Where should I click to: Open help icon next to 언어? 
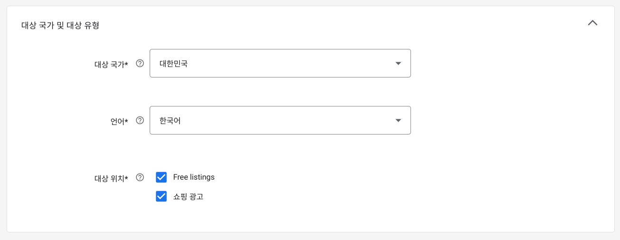(x=140, y=120)
